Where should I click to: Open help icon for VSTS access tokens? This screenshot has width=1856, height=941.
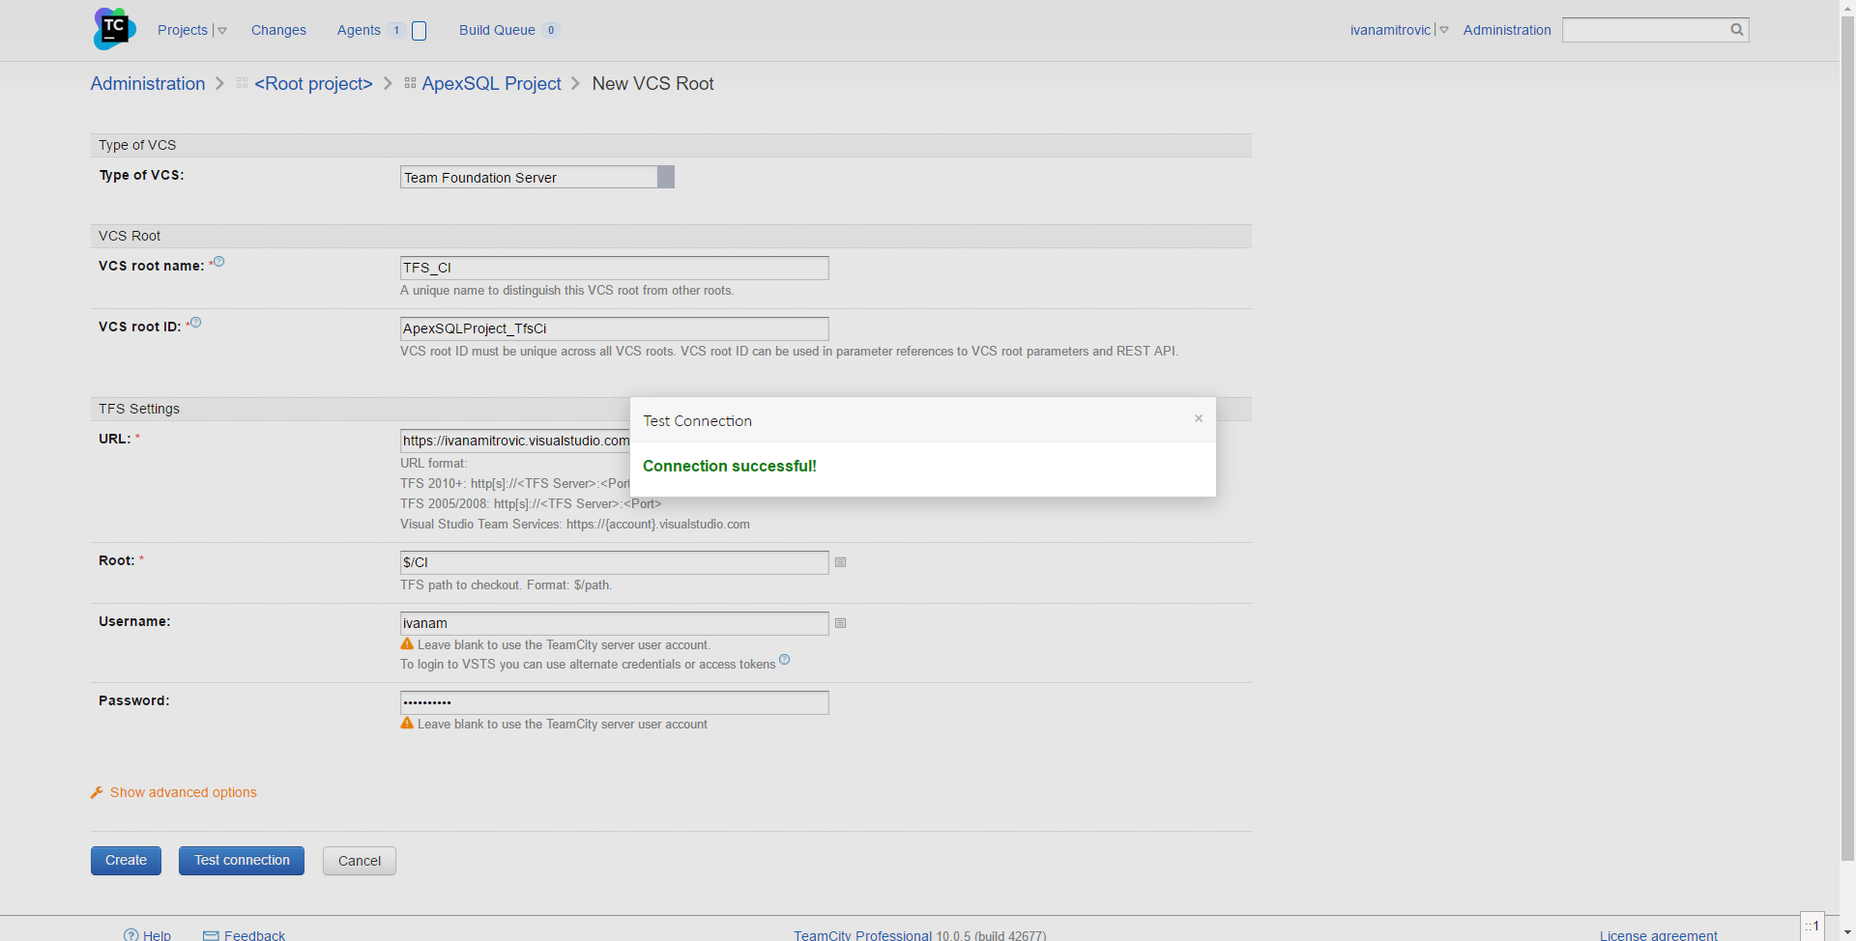[x=785, y=660]
